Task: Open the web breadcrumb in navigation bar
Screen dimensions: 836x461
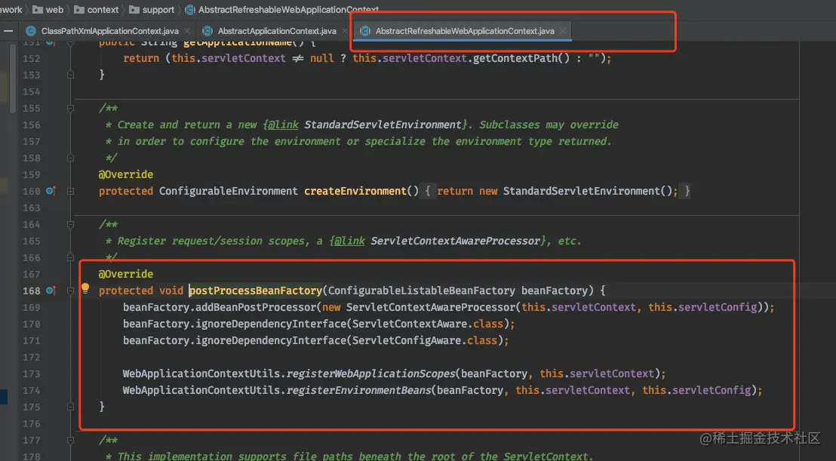Action: point(54,10)
